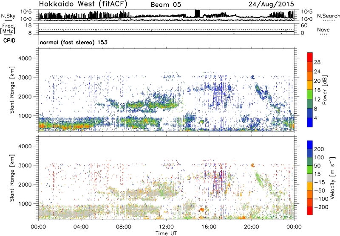
Task: Click the 4 label on Power colorbar
Action: [316, 118]
